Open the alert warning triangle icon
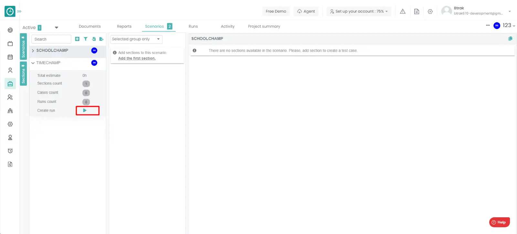The height and width of the screenshot is (234, 517). (x=403, y=11)
